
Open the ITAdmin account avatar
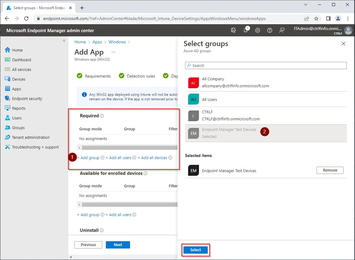pyautogui.click(x=348, y=30)
